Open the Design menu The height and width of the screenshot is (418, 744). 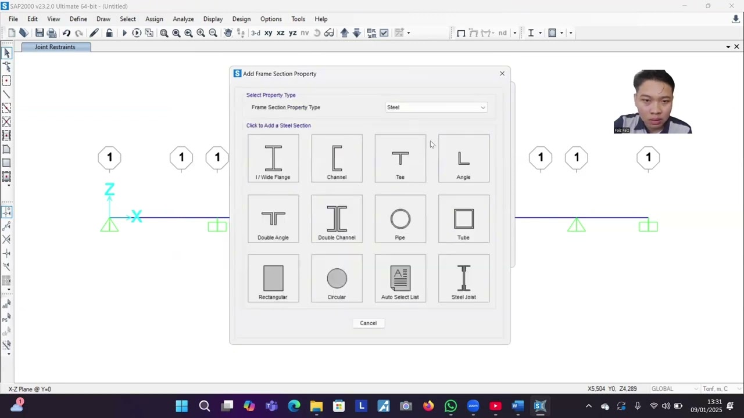click(x=241, y=19)
